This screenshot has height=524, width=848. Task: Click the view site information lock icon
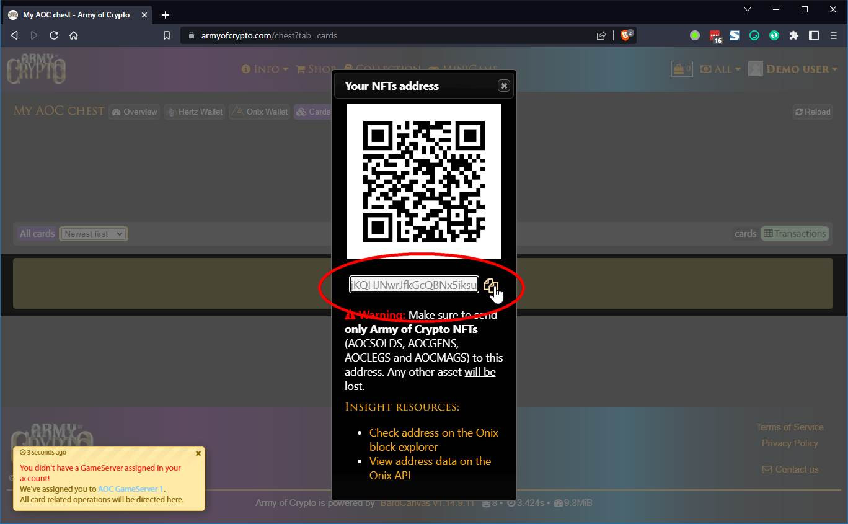(x=191, y=35)
